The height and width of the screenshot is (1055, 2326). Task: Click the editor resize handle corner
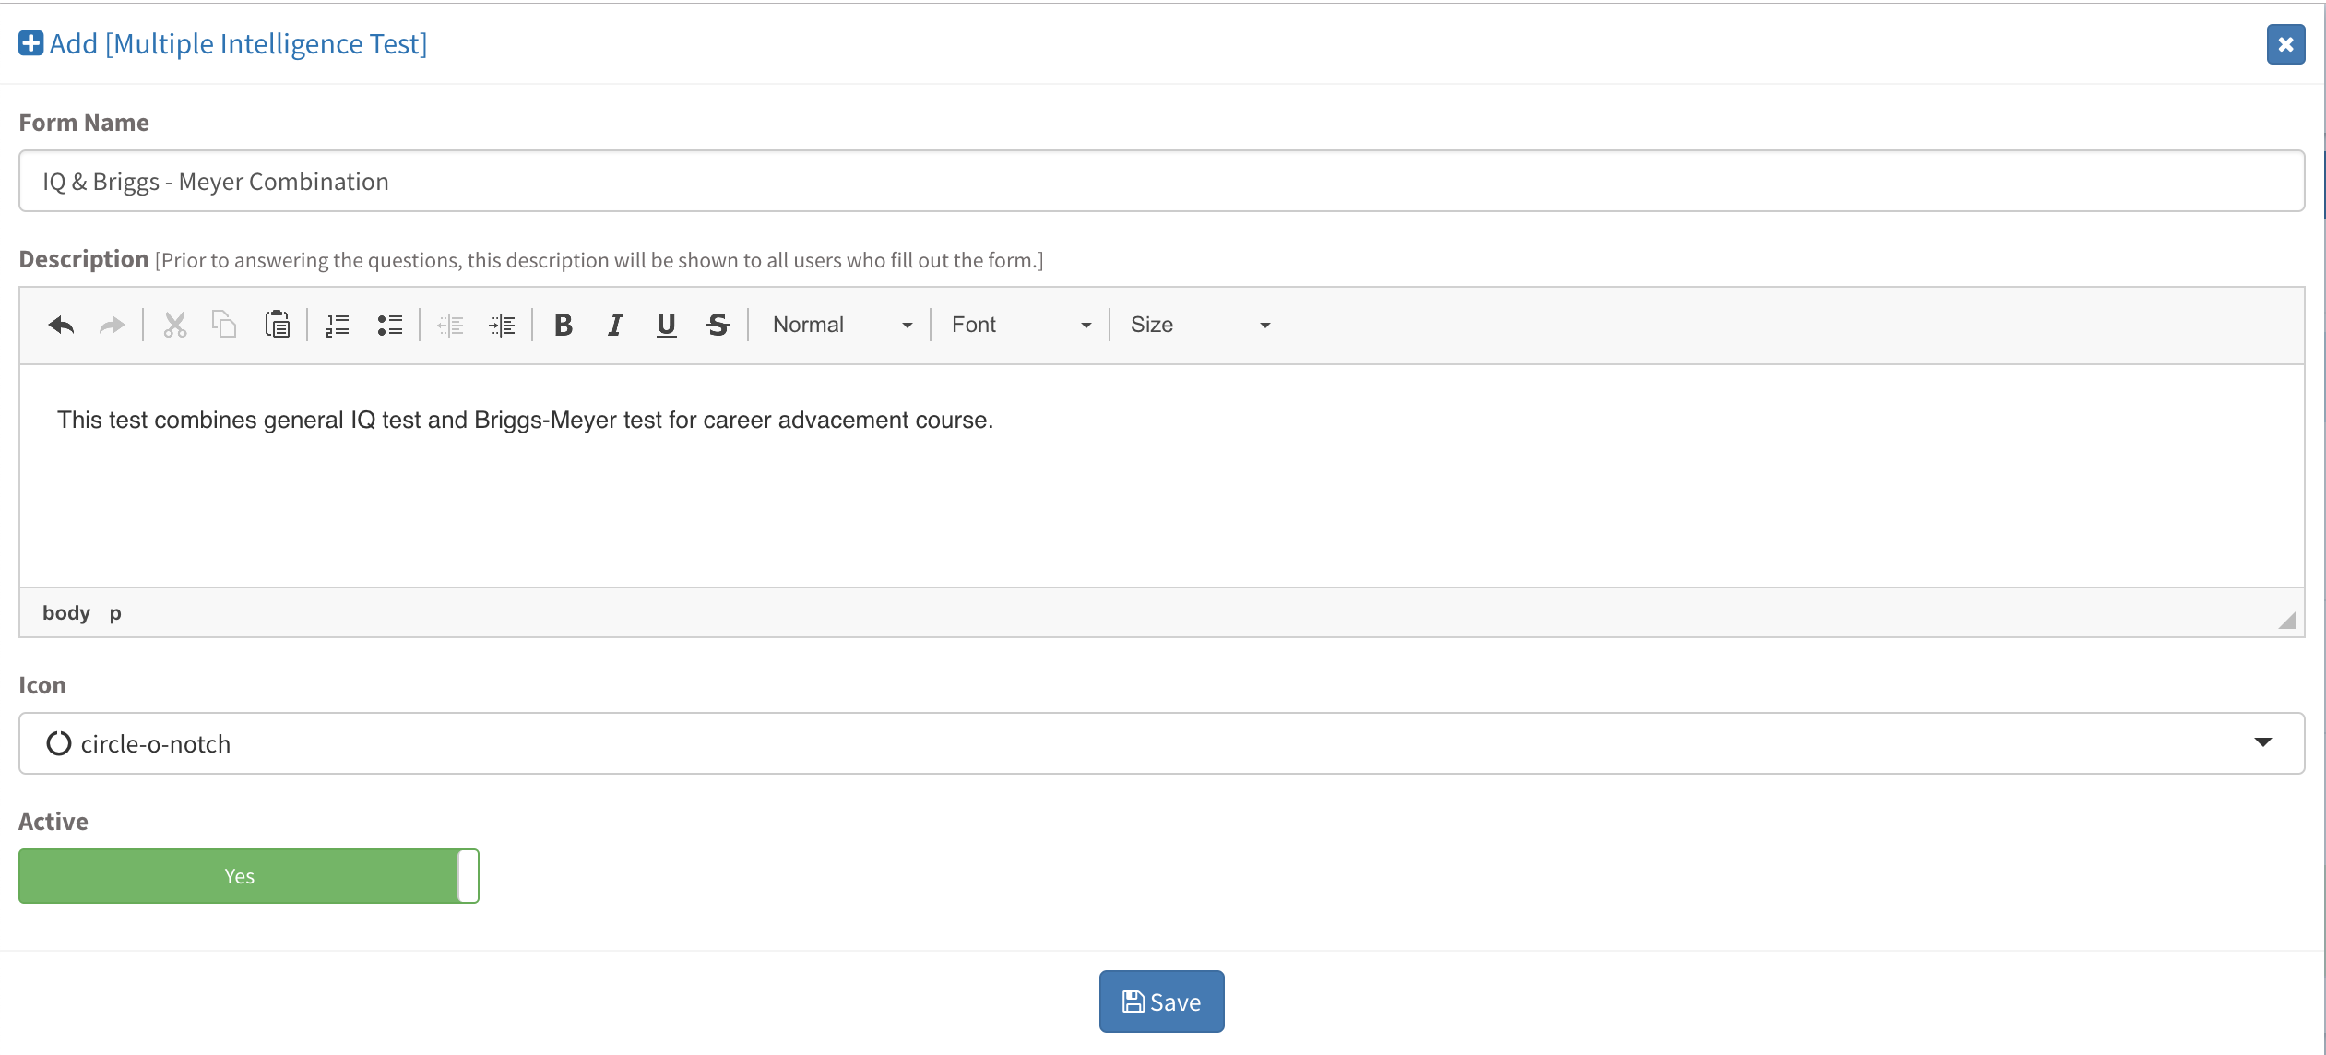[x=2287, y=620]
